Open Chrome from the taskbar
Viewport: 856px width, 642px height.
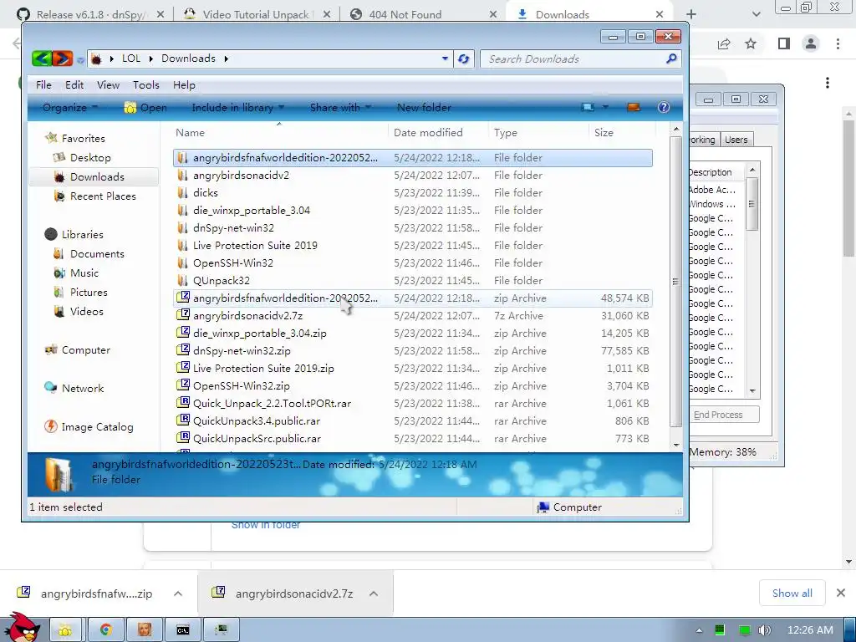[x=105, y=630]
